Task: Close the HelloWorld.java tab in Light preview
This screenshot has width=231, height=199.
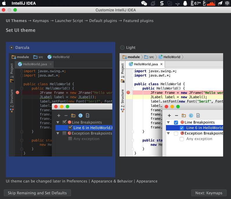Action: point(162,64)
